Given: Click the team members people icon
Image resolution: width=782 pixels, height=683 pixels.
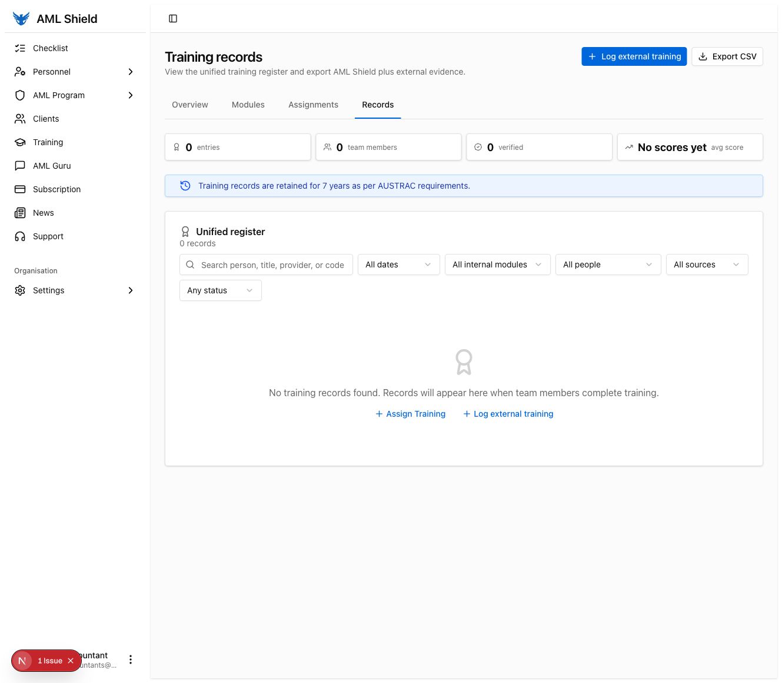Looking at the screenshot, I should 327,147.
